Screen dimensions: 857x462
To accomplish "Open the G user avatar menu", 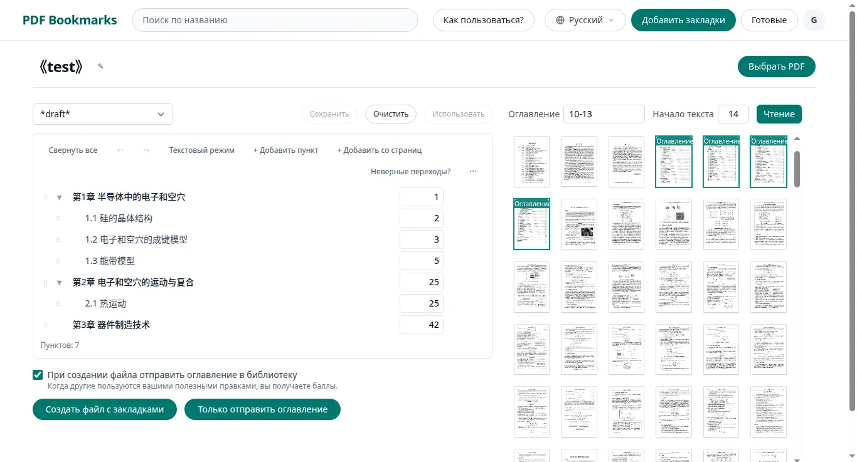I will pos(814,20).
